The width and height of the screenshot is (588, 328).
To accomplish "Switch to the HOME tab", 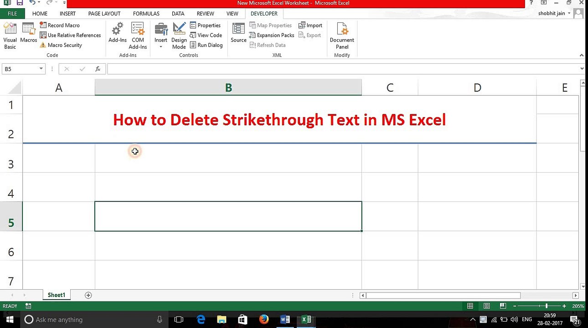I will coord(40,14).
